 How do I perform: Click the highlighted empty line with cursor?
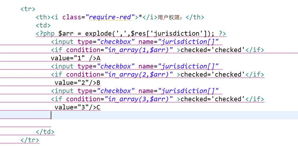click(147, 115)
